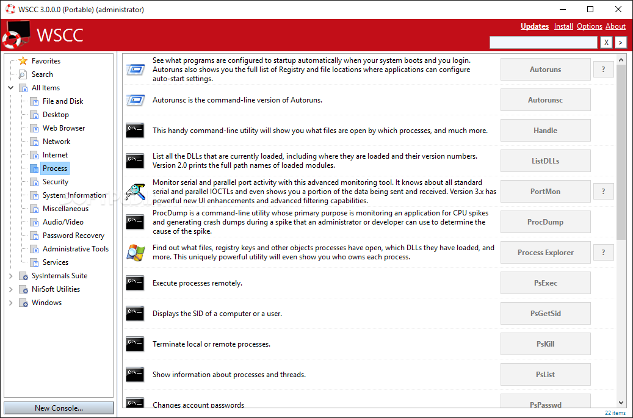Click the Autoruns row icon
This screenshot has height=418, width=633.
coord(136,70)
